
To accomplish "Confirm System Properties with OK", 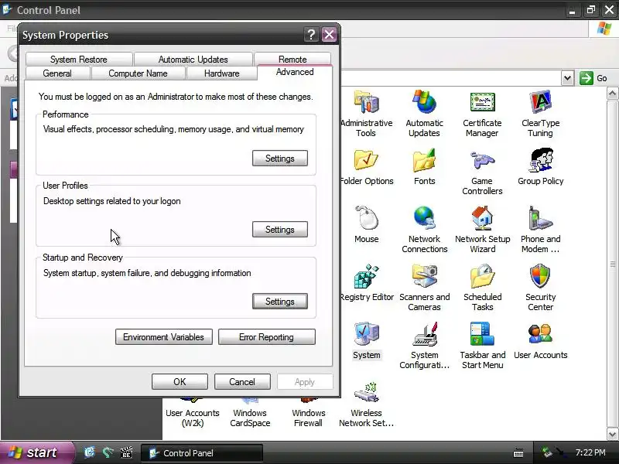I will pos(180,382).
